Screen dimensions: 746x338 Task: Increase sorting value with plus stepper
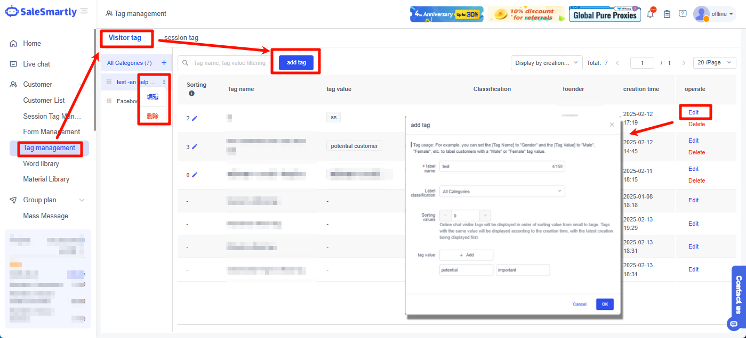(485, 216)
